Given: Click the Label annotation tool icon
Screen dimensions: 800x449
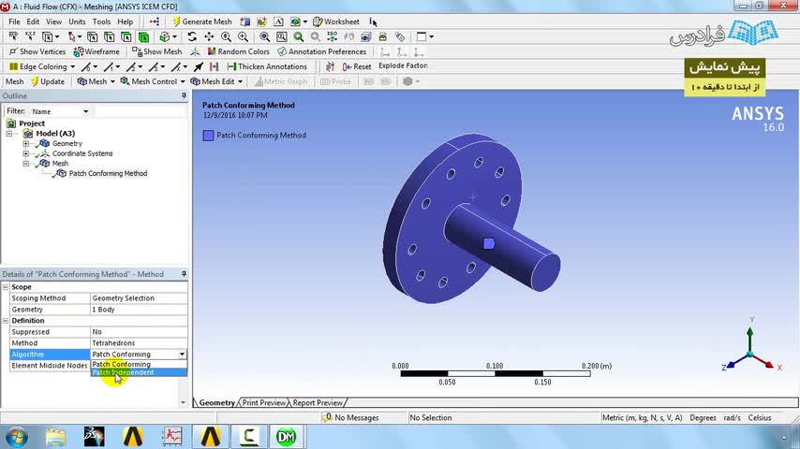Looking at the screenshot, I should [13, 36].
